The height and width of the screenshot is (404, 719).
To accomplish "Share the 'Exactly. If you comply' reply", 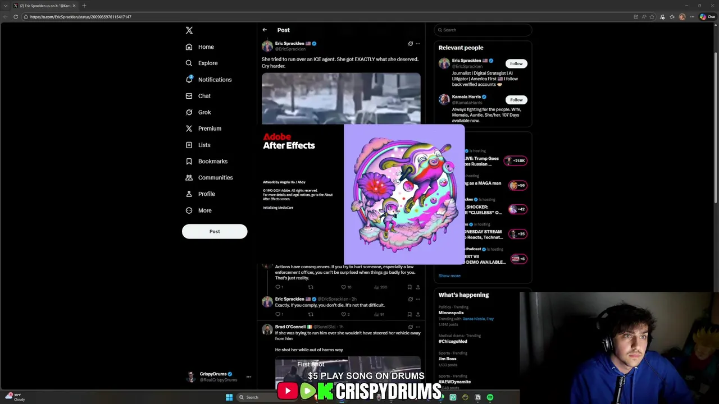I will 417,314.
